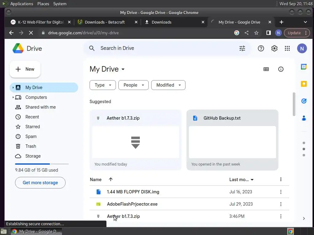Expand the My Drive title dropdown

coord(123,69)
